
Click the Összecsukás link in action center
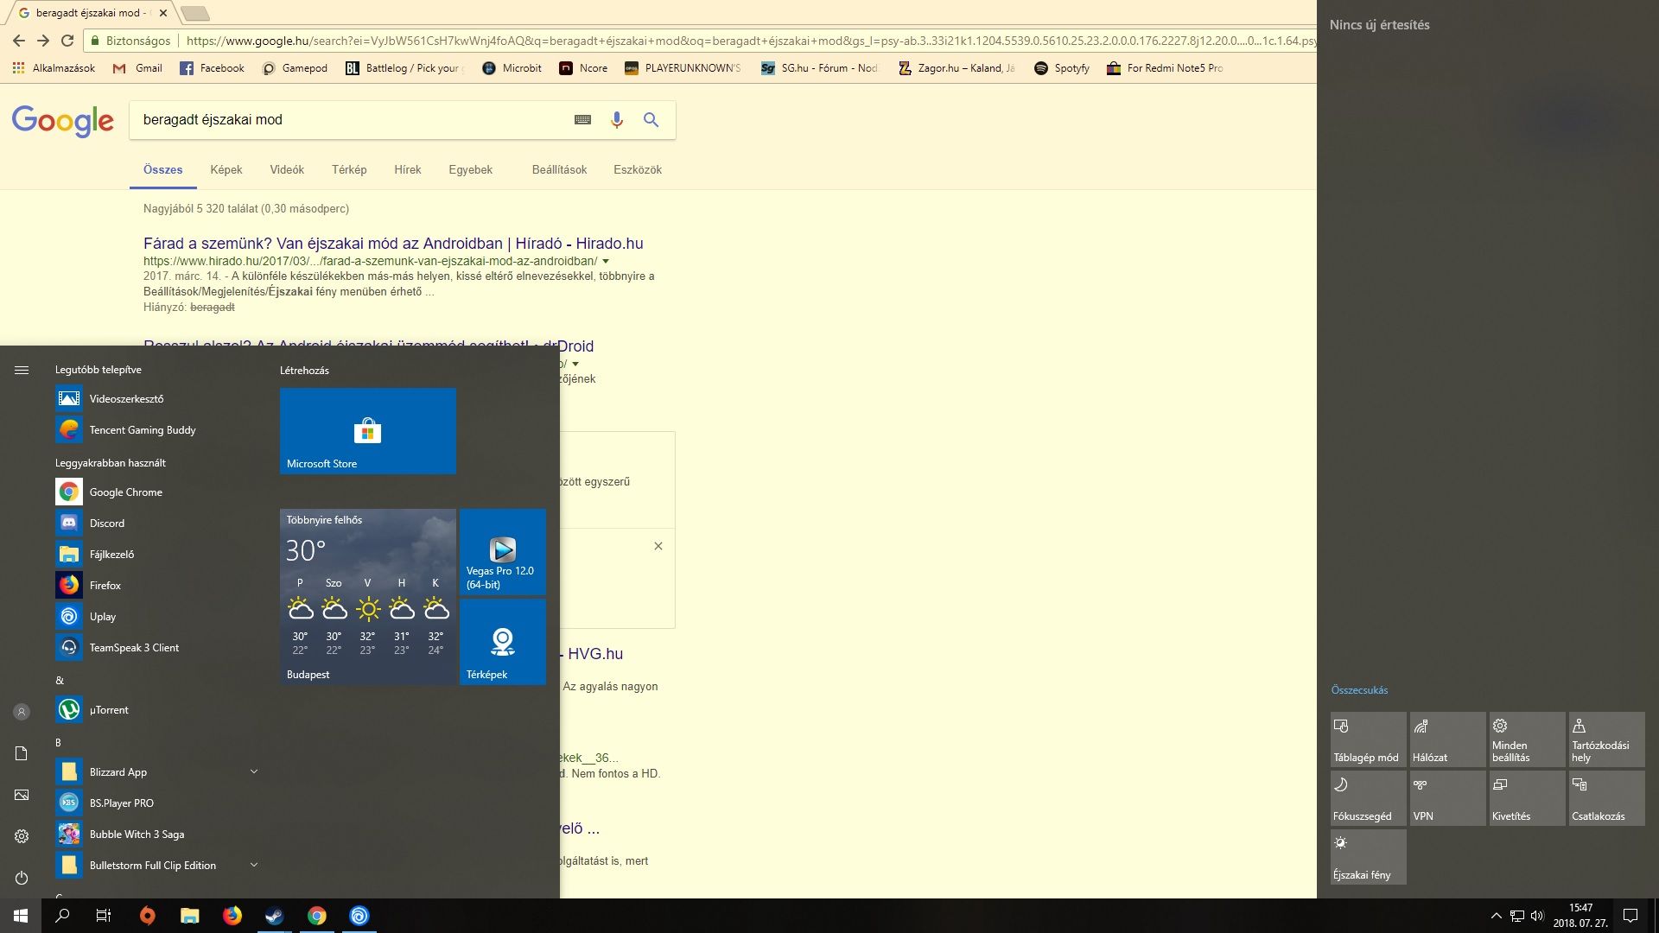[1359, 689]
